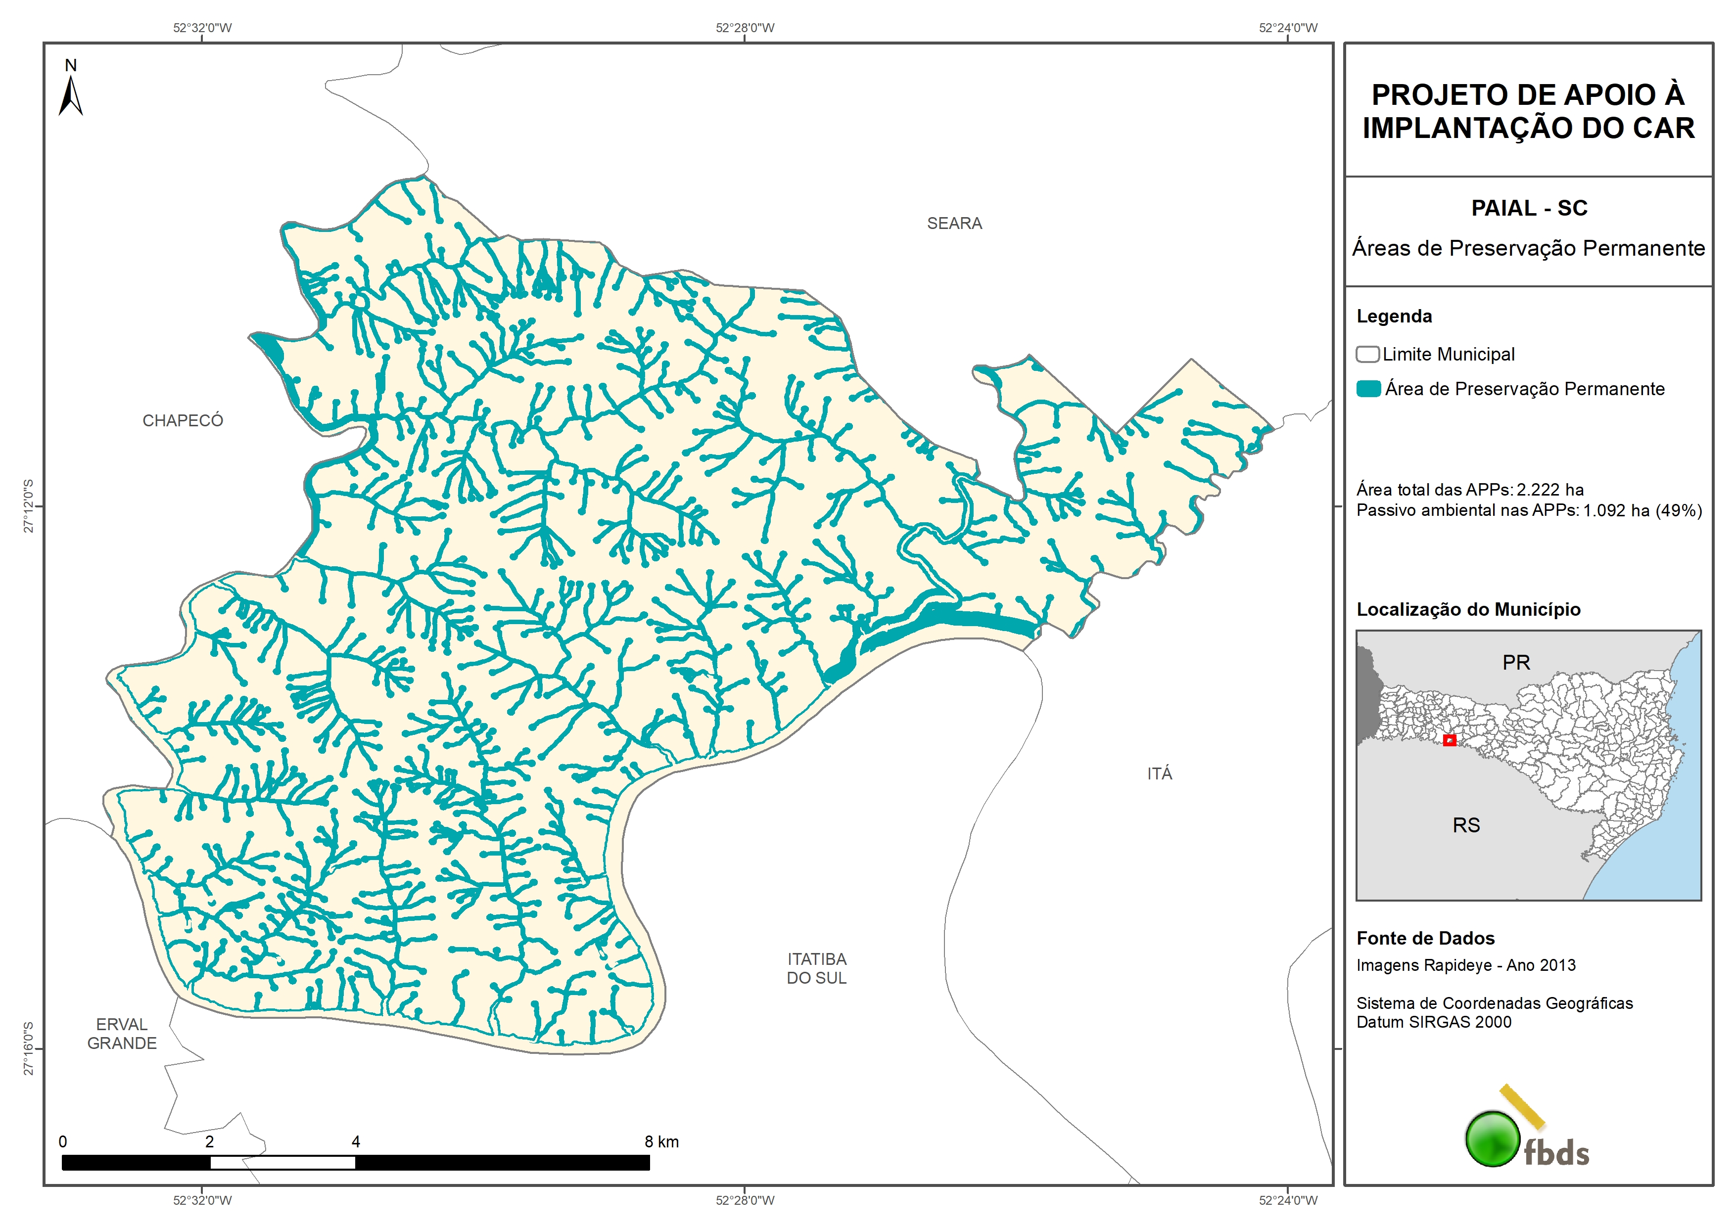Image resolution: width=1736 pixels, height=1227 pixels.
Task: Click the teal Área de Preservação Permanente swatch
Action: pyautogui.click(x=1368, y=389)
